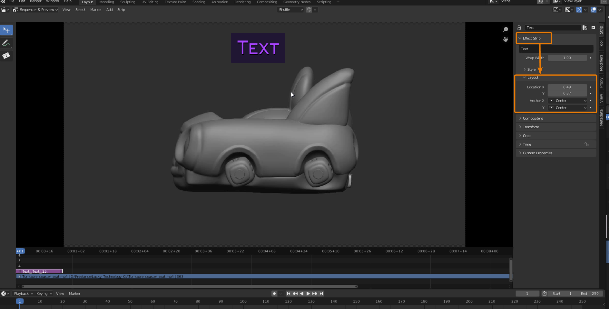The height and width of the screenshot is (309, 609).
Task: Open the Playback popover button
Action: (x=23, y=294)
